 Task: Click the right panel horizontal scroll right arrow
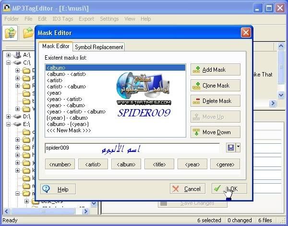[273, 103]
